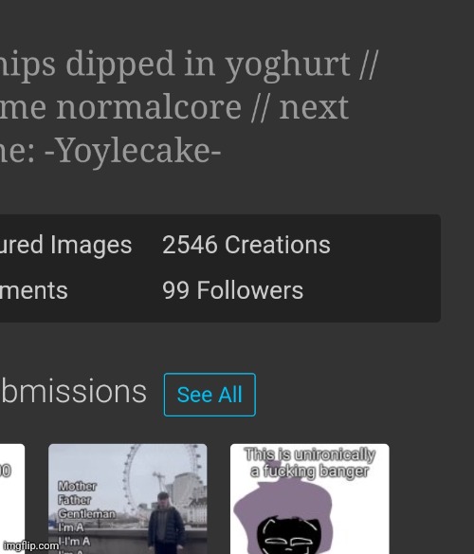Click the purple-haired character's face
Screen dimensions: 474x554
pyautogui.click(x=289, y=534)
